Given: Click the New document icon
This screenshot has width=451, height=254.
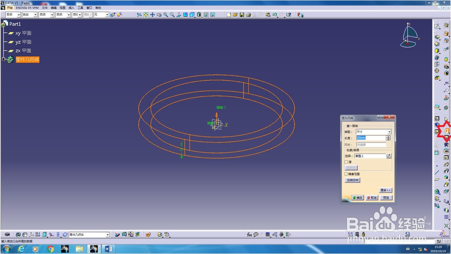Looking at the screenshot, I should 229,15.
